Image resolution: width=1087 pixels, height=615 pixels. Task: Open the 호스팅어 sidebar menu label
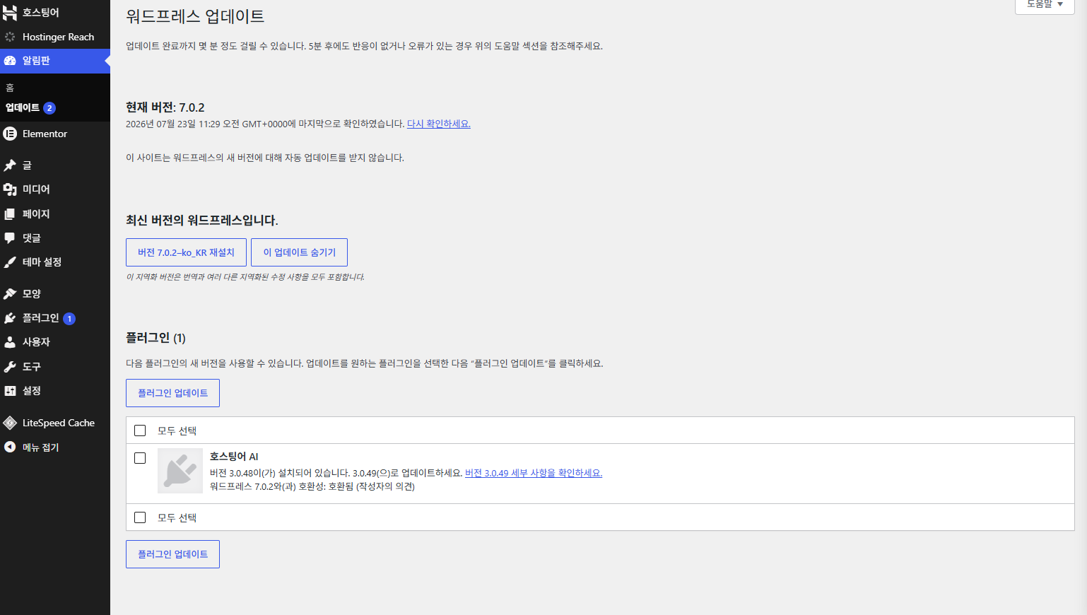41,13
